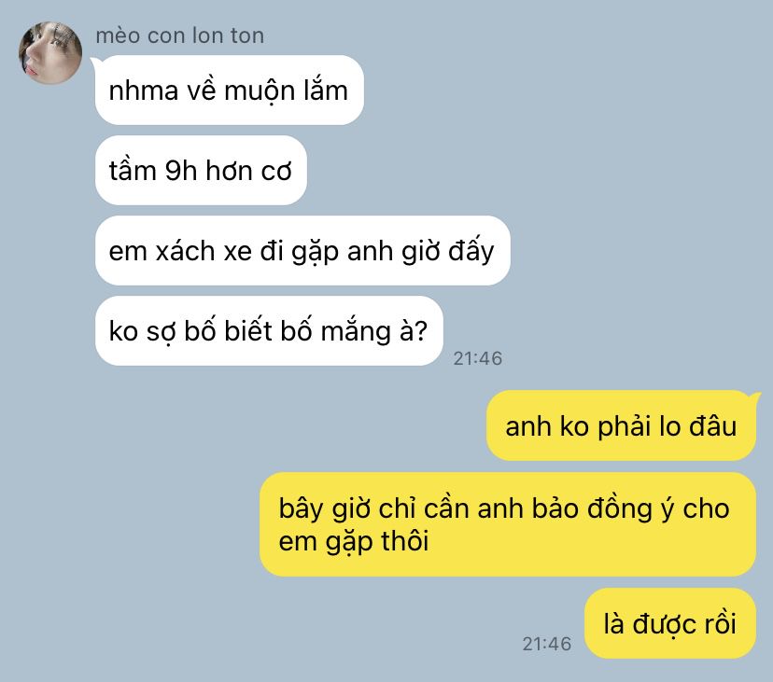This screenshot has height=682, width=773.
Task: Click the second line "em gặp thôi"
Action: coord(354,541)
